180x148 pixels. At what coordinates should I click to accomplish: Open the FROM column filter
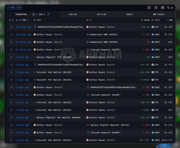tap(34, 20)
